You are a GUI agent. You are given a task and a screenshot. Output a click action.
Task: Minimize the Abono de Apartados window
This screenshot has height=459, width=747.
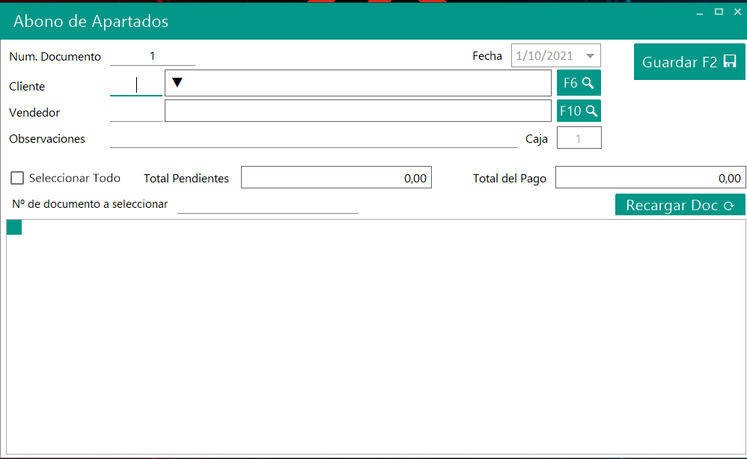[700, 12]
